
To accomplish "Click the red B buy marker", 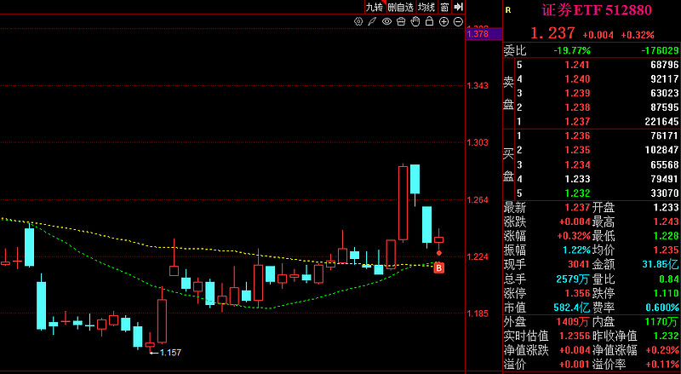I will (x=438, y=268).
